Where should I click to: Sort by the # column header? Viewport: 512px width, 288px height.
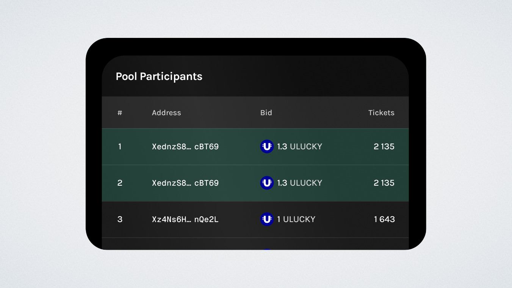point(120,113)
